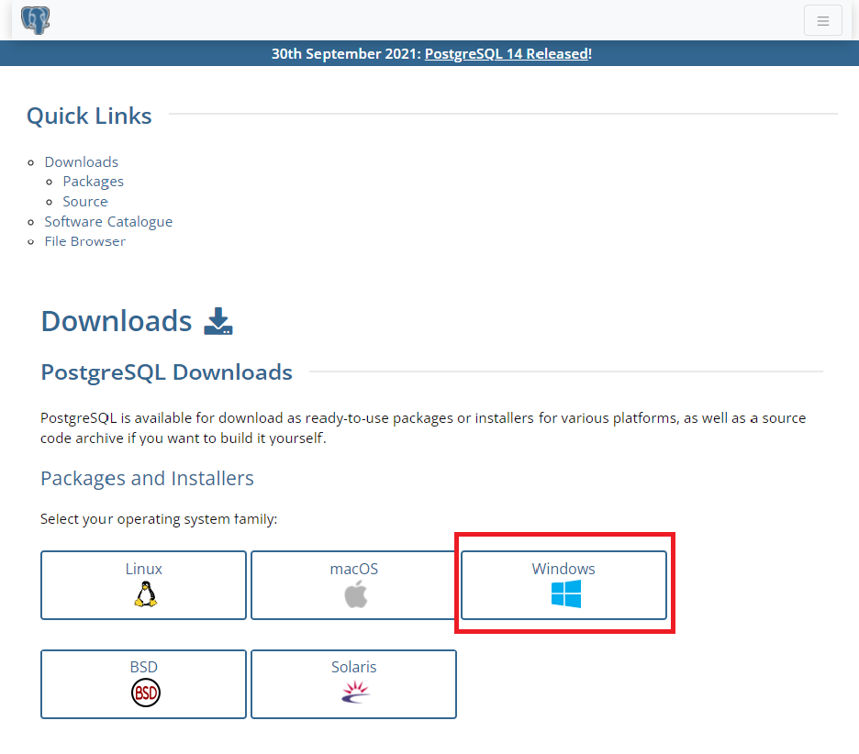Viewport: 859px width, 754px height.
Task: Click the large Downloads heading text
Action: click(117, 321)
